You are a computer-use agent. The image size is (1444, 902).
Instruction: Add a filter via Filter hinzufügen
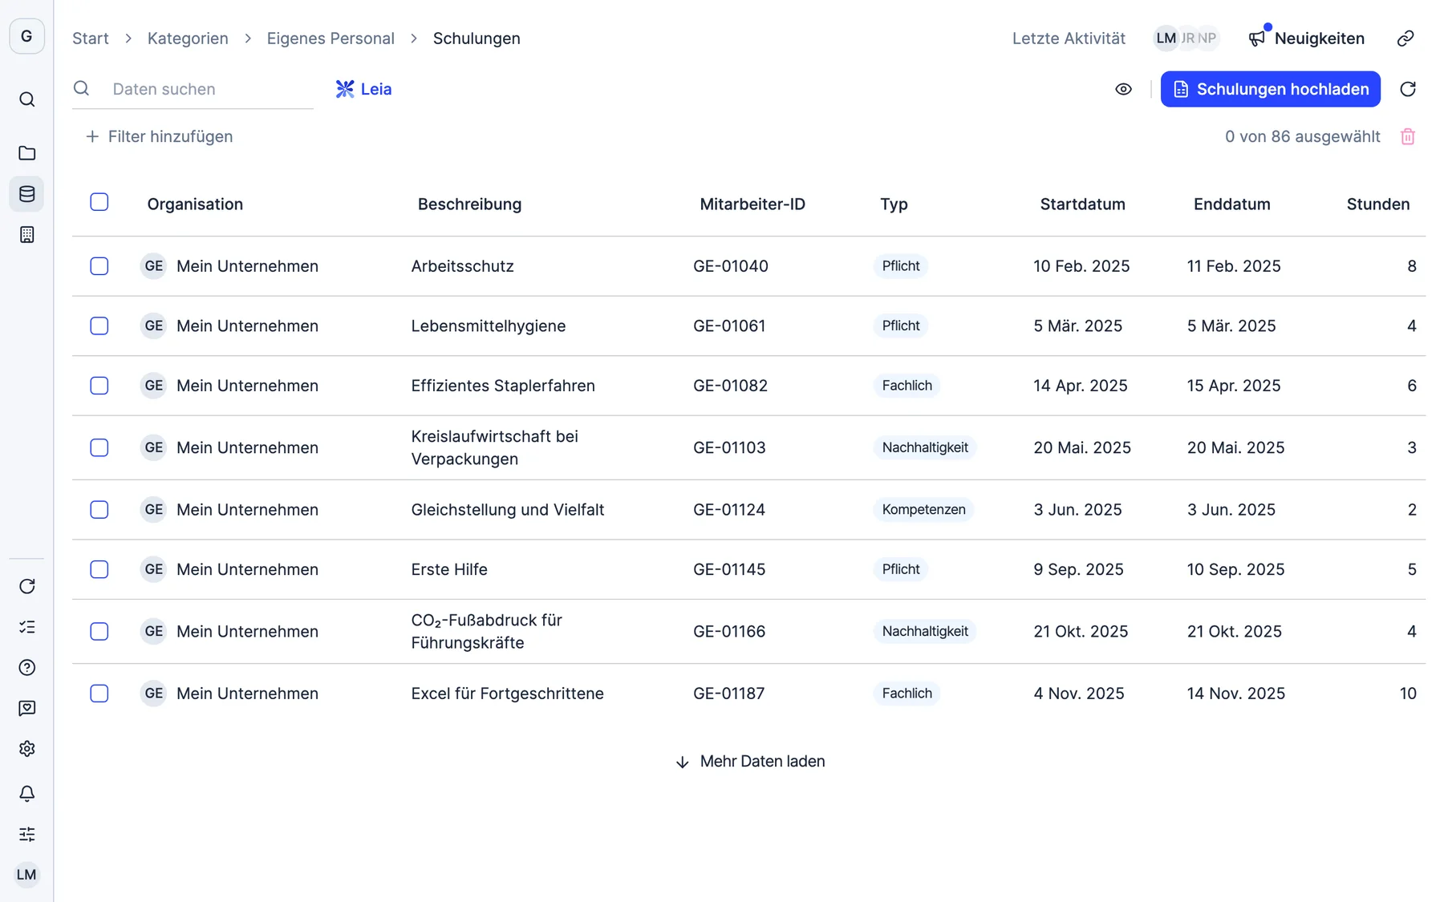click(x=159, y=136)
